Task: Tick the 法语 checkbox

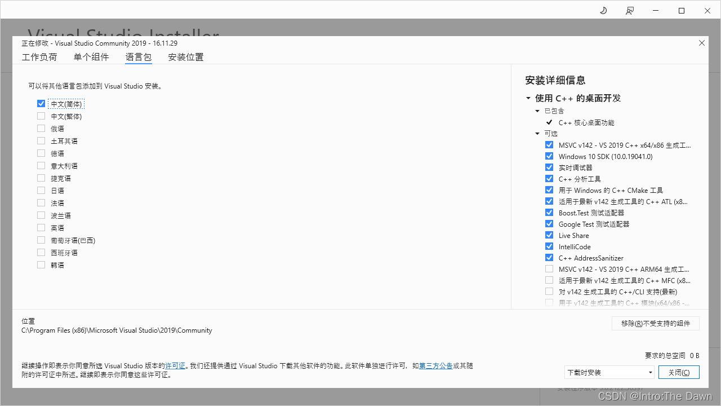Action: (41, 203)
